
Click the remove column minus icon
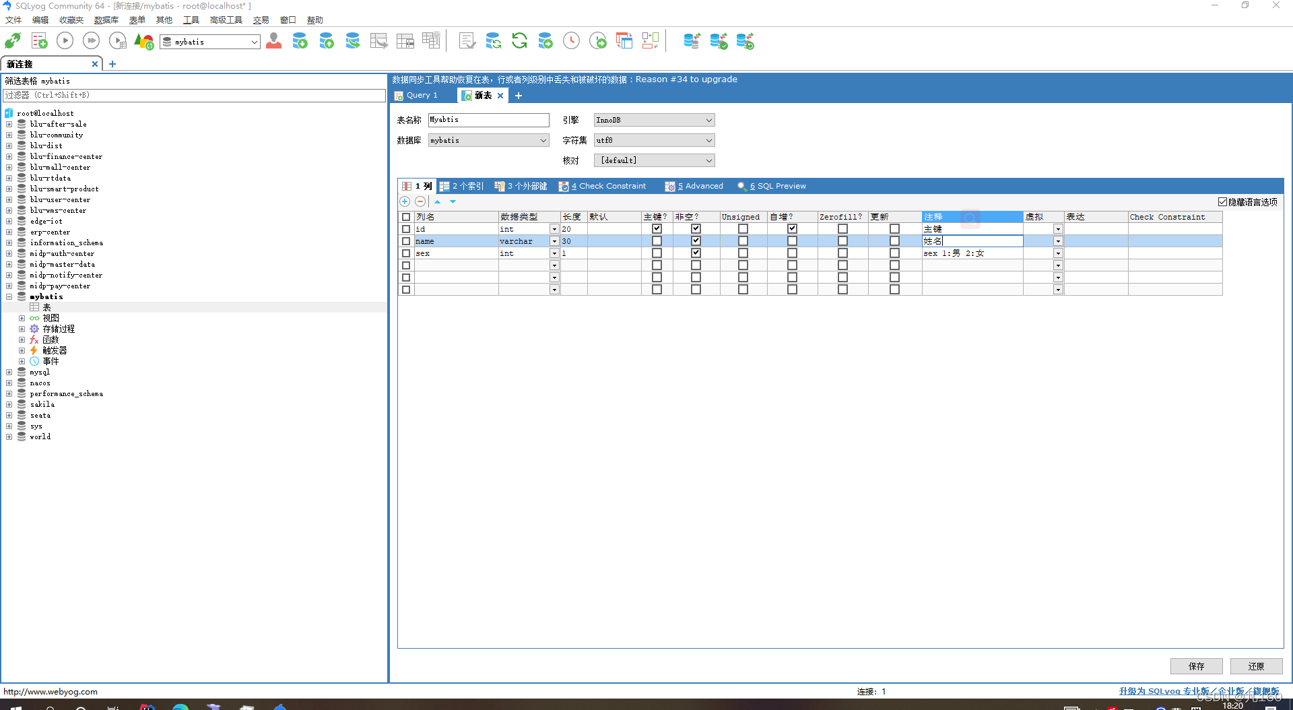click(x=420, y=201)
